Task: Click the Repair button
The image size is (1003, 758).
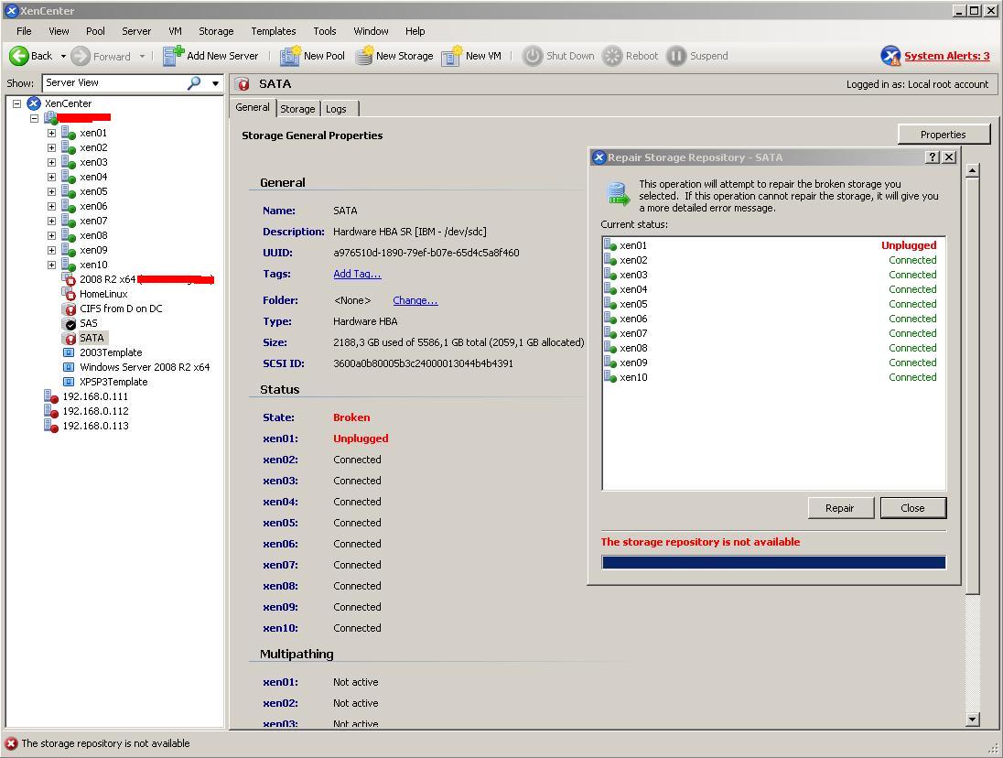Action: tap(840, 508)
